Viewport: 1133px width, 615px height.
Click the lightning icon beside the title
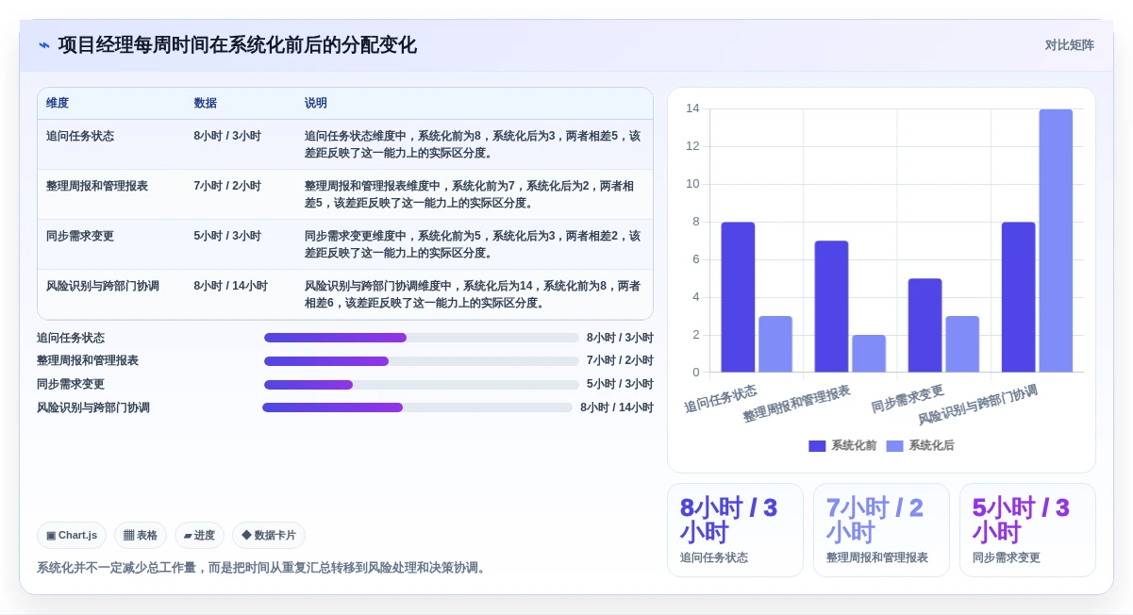[44, 45]
